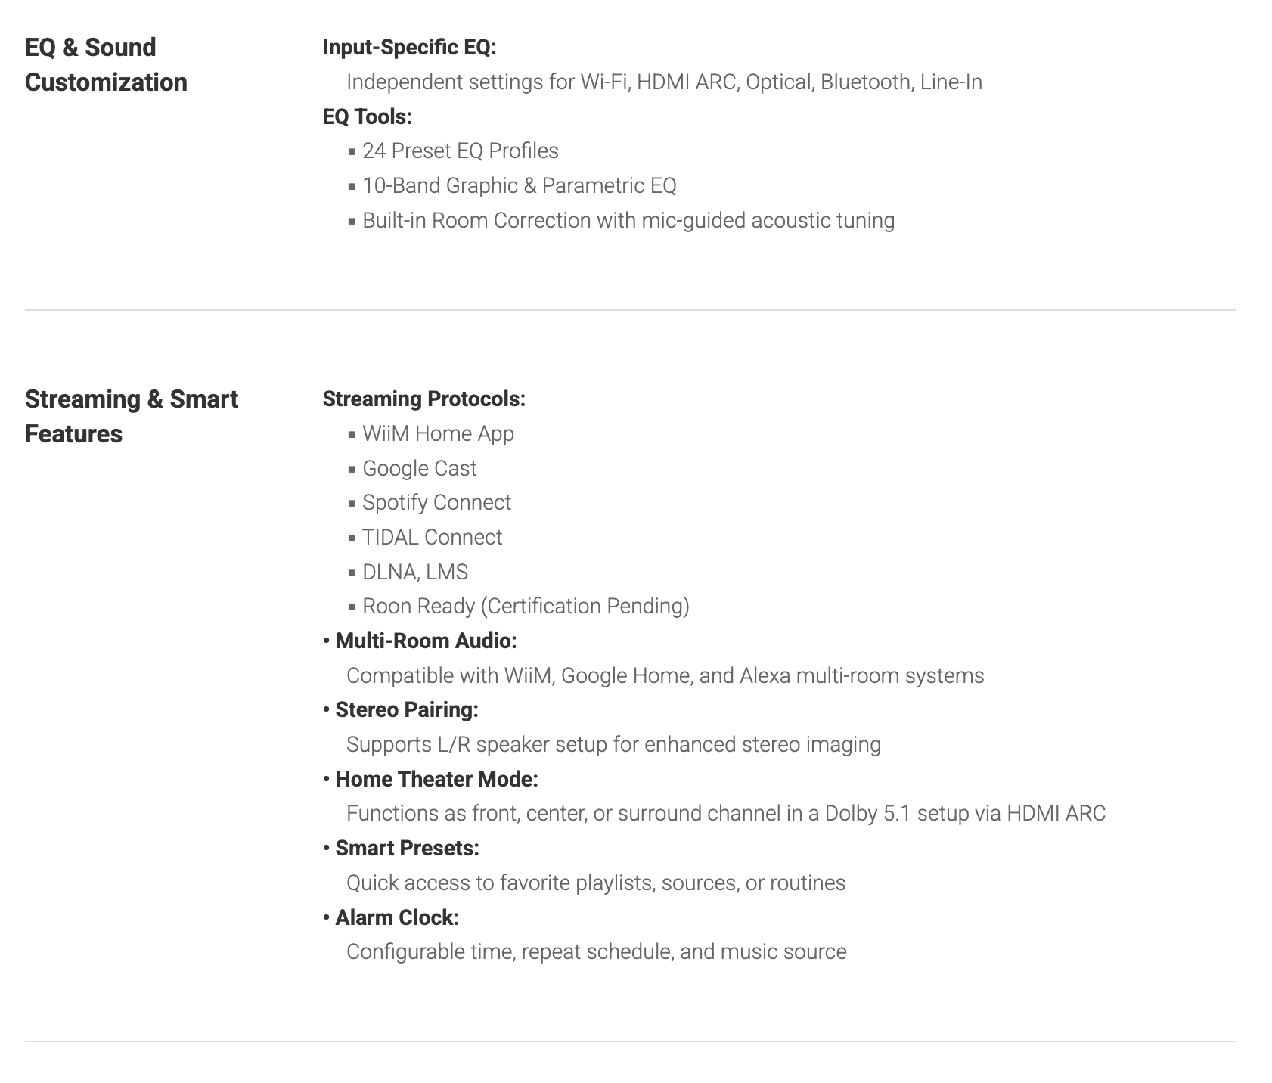Click the "Smart Presets:" label
This screenshot has height=1083, width=1272.
click(x=407, y=848)
